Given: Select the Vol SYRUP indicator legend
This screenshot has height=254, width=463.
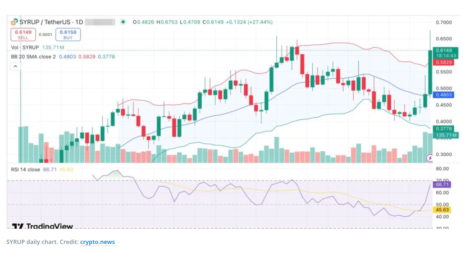Looking at the screenshot, I should click(25, 48).
